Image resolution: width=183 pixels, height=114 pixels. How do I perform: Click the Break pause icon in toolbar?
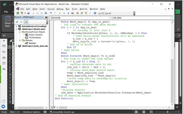(64, 13)
